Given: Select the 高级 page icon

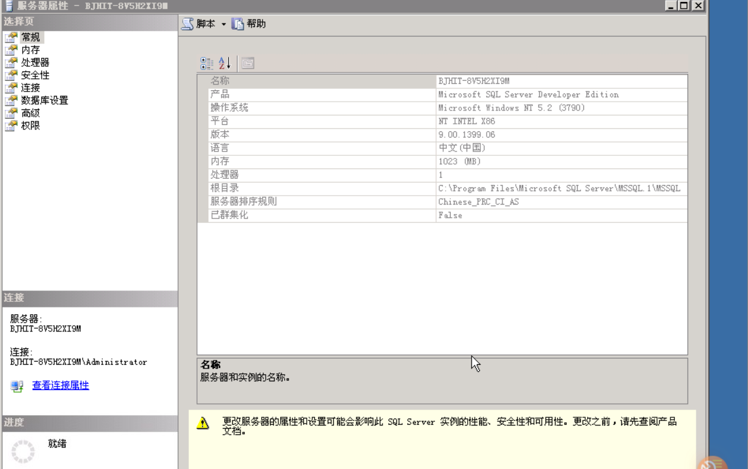Looking at the screenshot, I should pos(11,113).
